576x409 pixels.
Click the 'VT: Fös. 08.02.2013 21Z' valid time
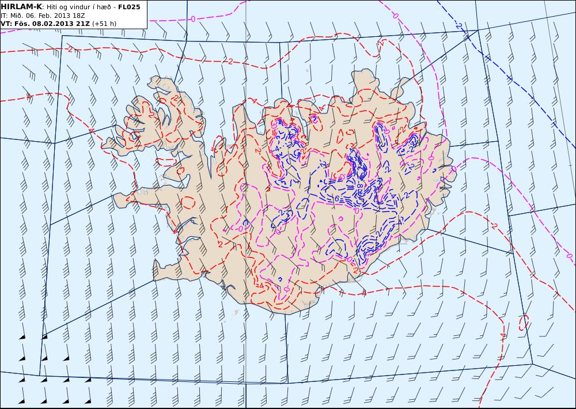coord(45,24)
